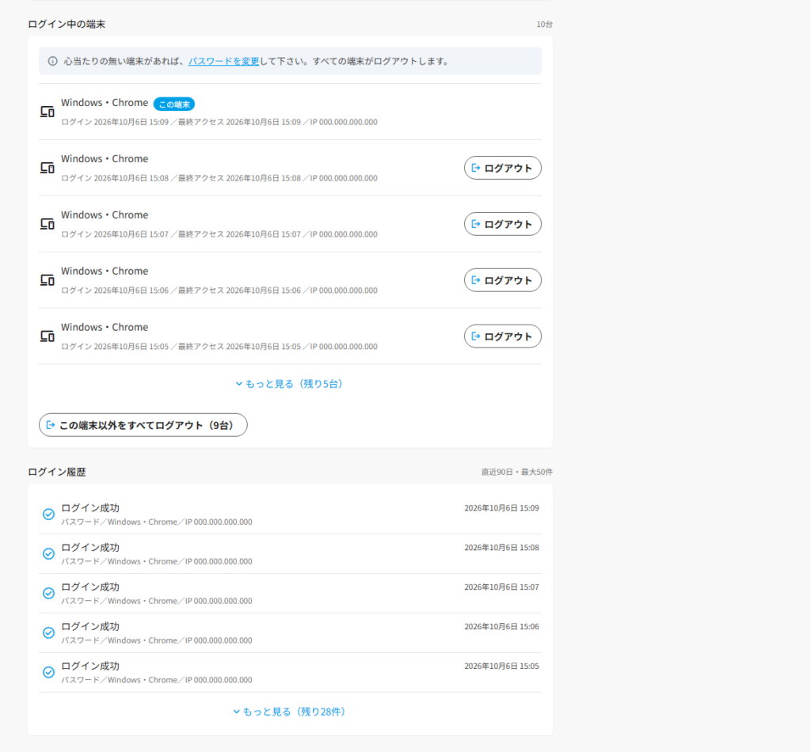The width and height of the screenshot is (811, 752).
Task: Click history timestamp 2026年10月6日 15:09
Action: (x=501, y=508)
